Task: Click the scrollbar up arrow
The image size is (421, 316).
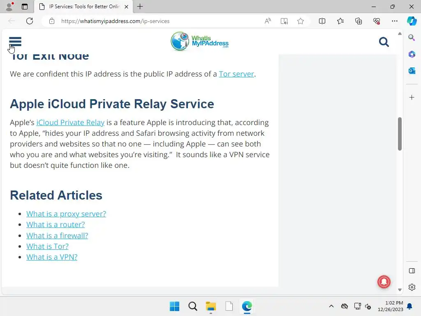Action: click(x=400, y=34)
